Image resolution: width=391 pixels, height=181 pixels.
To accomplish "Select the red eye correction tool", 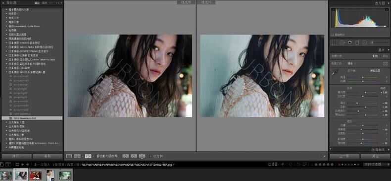I will (350, 43).
